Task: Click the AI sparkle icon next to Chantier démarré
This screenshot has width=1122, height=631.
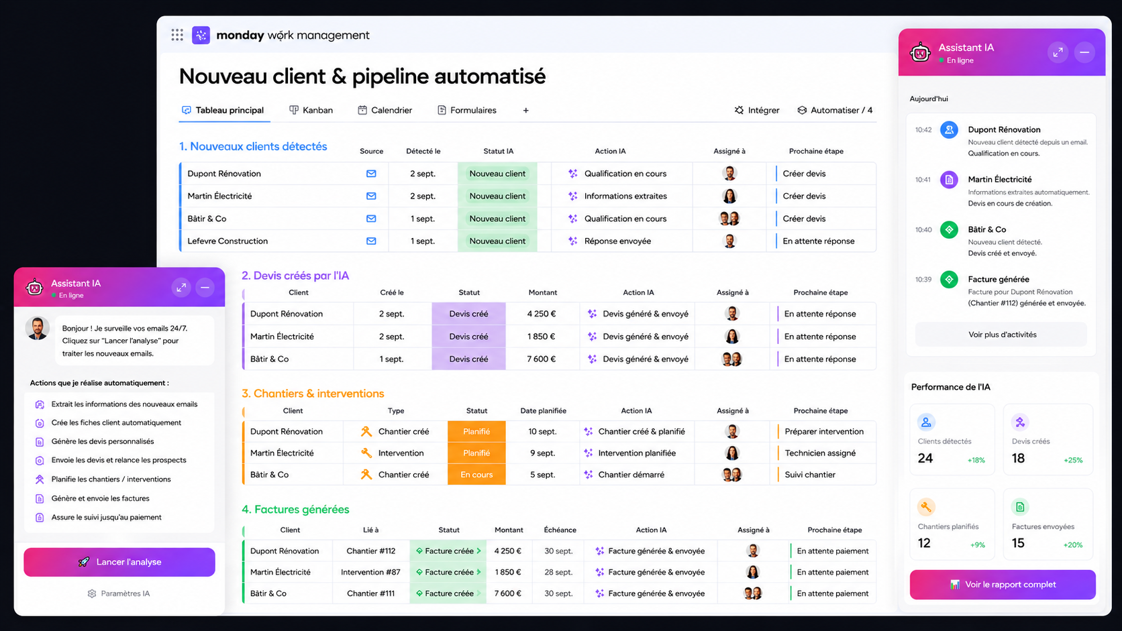Action: click(x=588, y=475)
